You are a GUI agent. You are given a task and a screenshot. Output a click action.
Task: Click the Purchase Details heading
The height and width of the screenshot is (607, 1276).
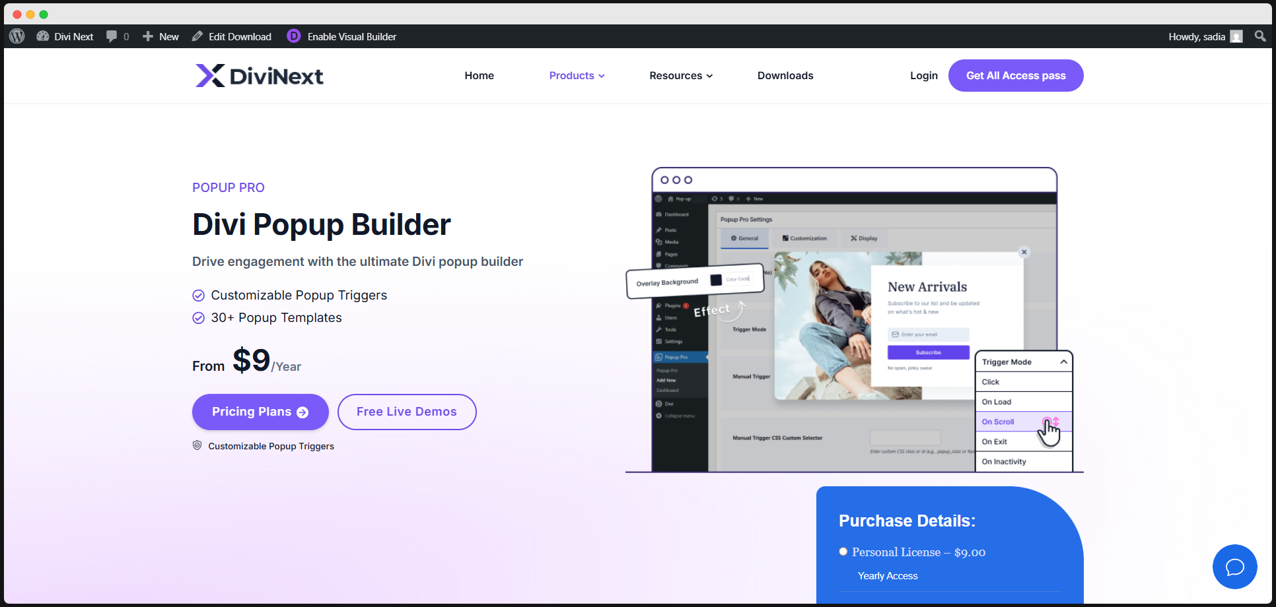907,521
